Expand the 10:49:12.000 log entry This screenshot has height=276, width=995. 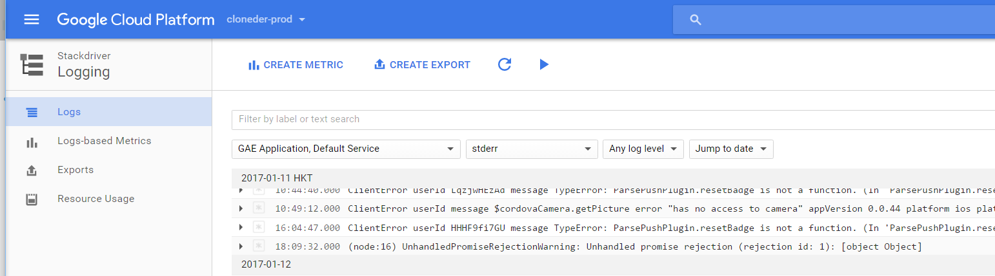coord(241,208)
